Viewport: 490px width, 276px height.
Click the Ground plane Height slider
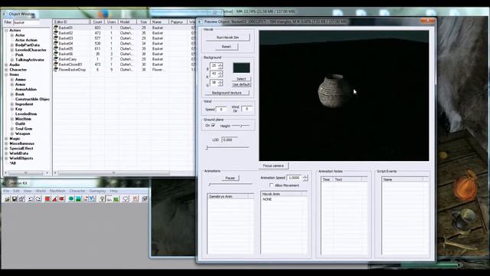click(240, 126)
